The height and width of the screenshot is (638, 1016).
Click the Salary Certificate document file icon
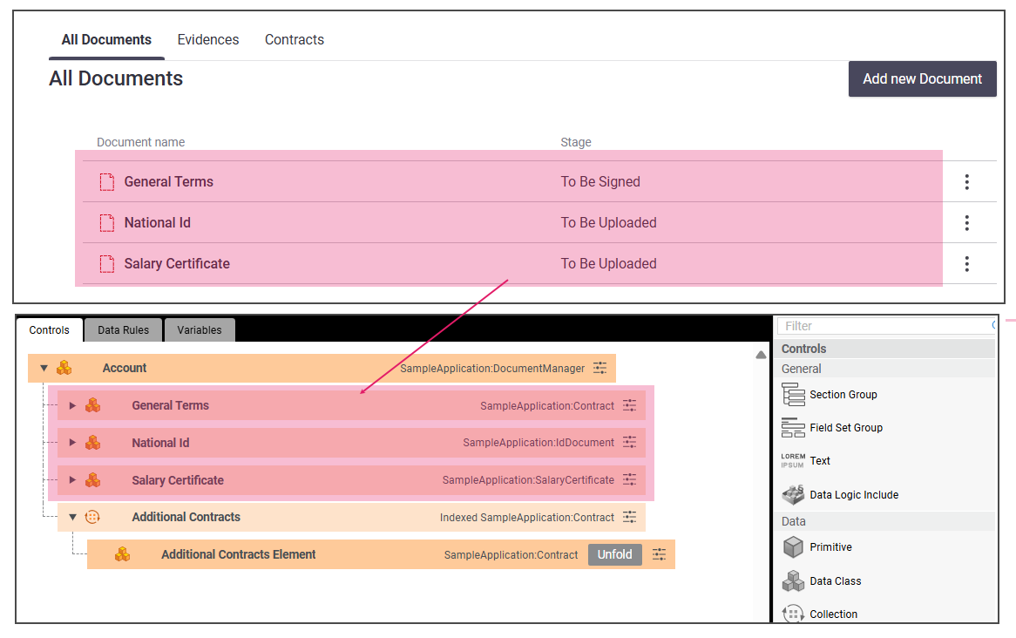coord(107,264)
